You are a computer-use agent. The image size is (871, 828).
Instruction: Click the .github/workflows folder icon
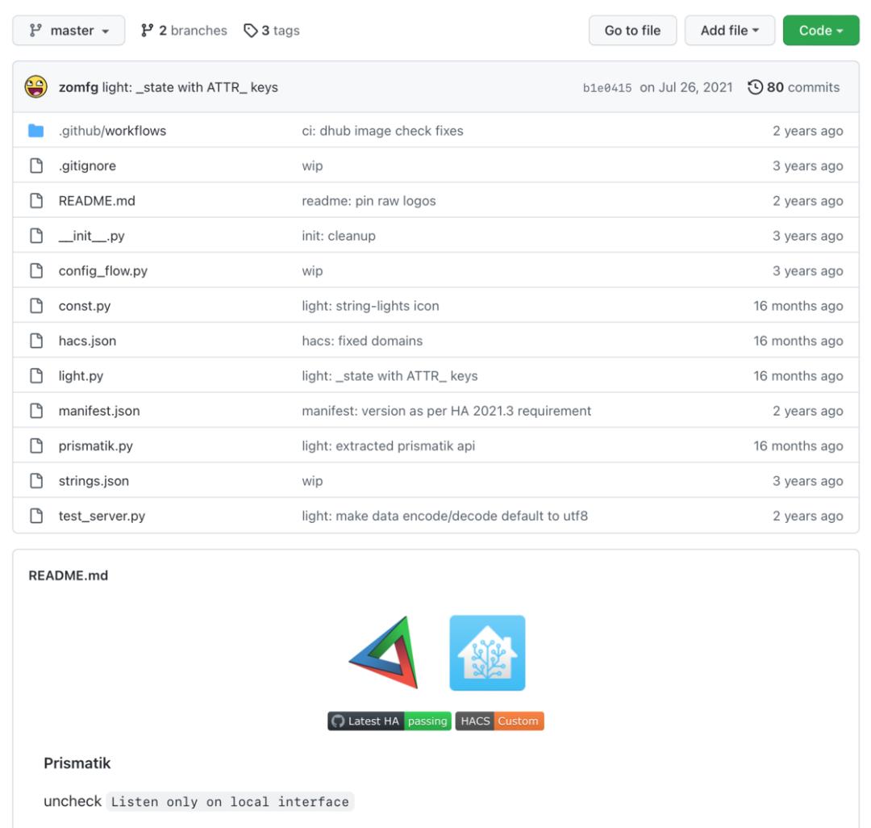(x=36, y=131)
